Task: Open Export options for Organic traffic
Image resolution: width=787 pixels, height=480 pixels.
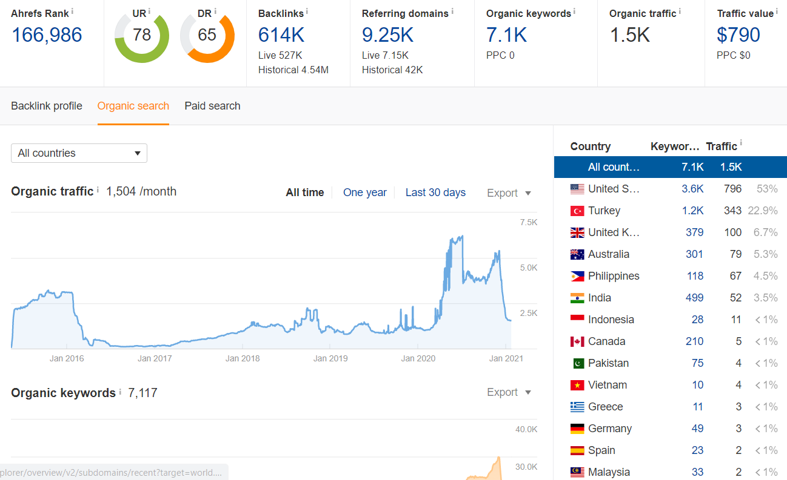Action: point(509,192)
